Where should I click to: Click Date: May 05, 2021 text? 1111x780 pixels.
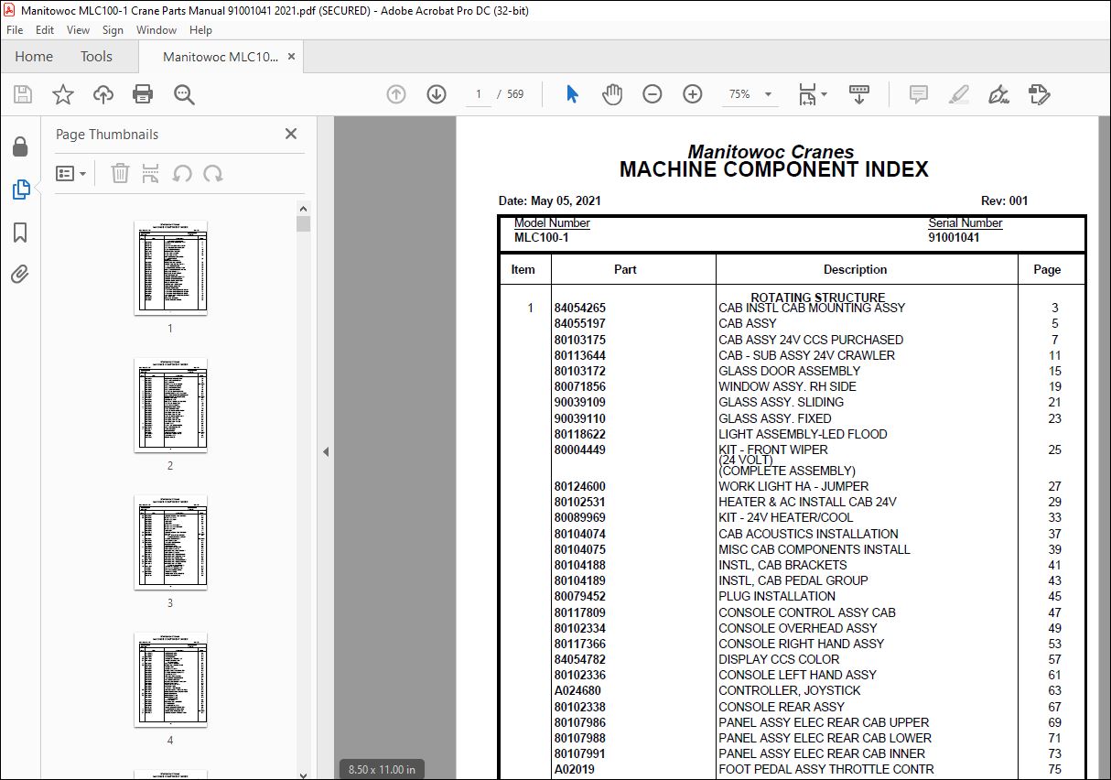[550, 200]
